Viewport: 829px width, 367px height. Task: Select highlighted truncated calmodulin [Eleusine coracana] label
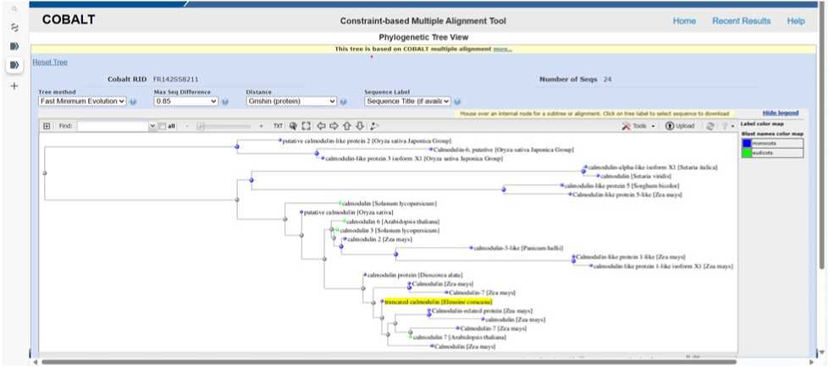439,302
